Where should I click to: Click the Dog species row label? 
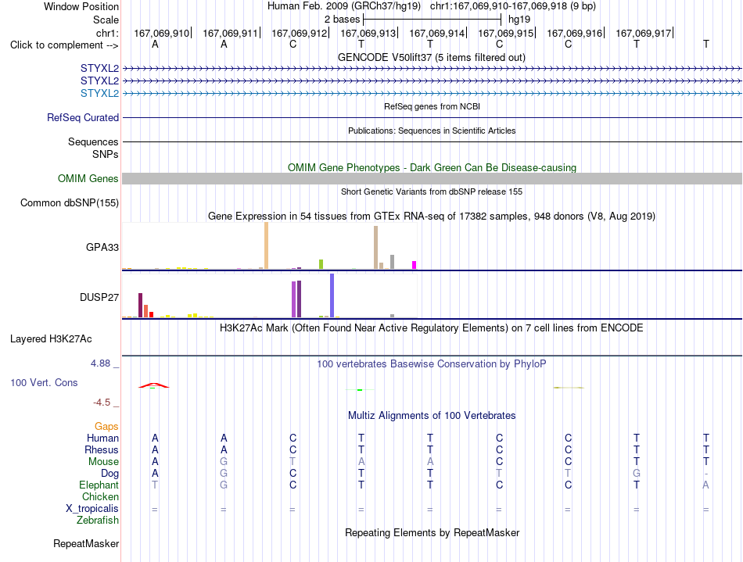110,474
